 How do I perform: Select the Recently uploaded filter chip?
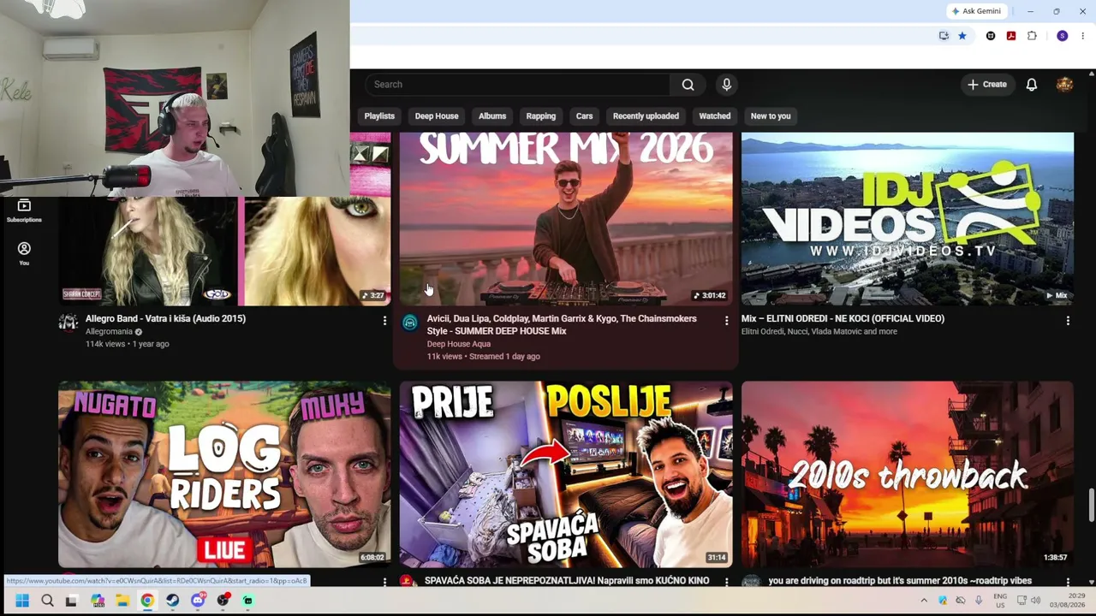(646, 116)
